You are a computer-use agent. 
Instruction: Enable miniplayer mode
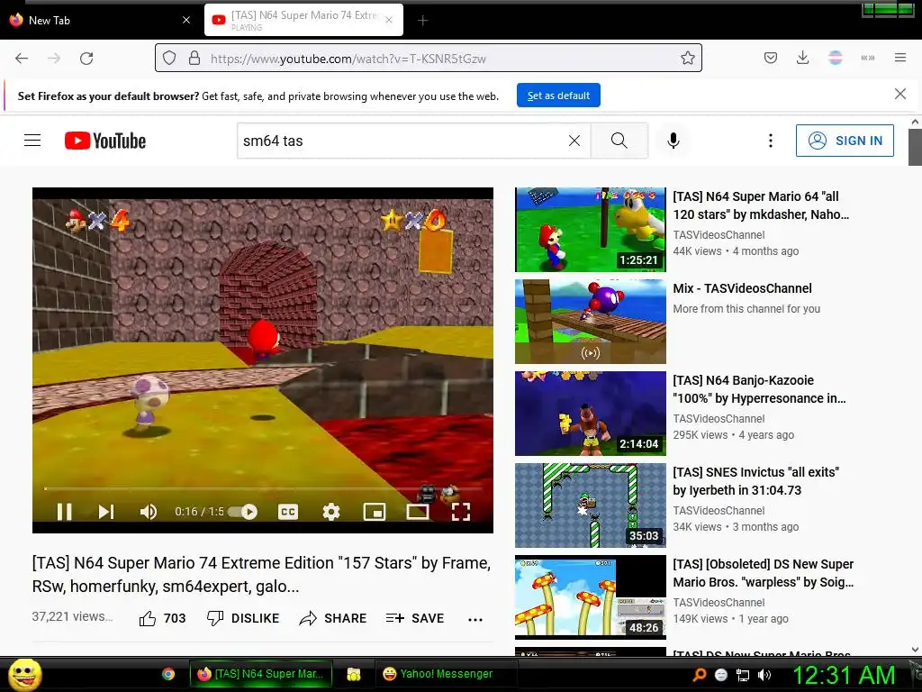tap(375, 512)
